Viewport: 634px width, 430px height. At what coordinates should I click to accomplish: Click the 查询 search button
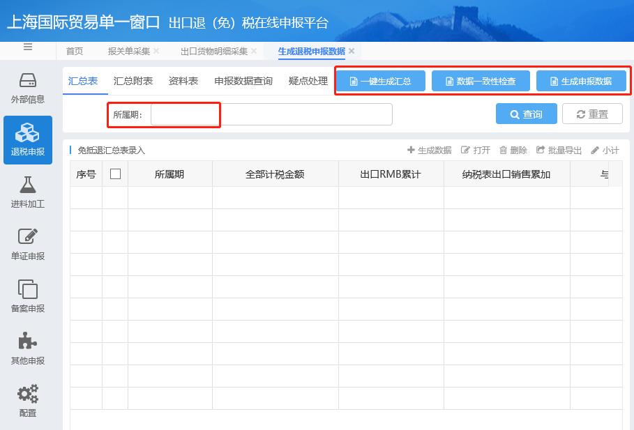click(x=526, y=114)
